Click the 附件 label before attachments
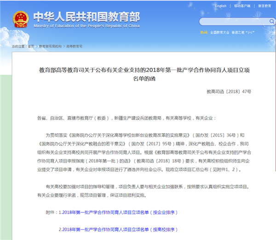 point(51,212)
